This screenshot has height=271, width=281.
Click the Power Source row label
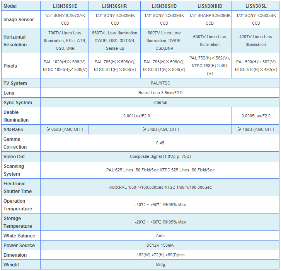coord(21,245)
